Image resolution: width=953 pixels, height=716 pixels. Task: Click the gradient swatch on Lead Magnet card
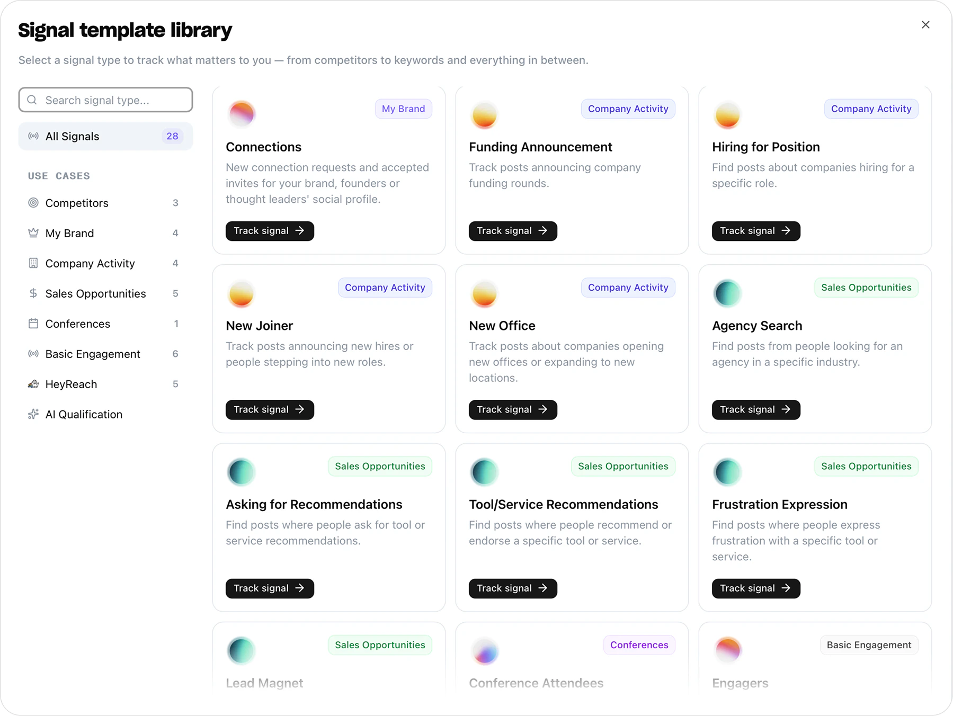click(242, 650)
